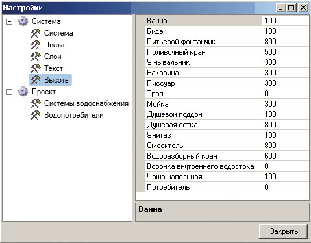Screen dimensions: 311x243
Task: Collapse the Система tree group
Action: [x=9, y=21]
